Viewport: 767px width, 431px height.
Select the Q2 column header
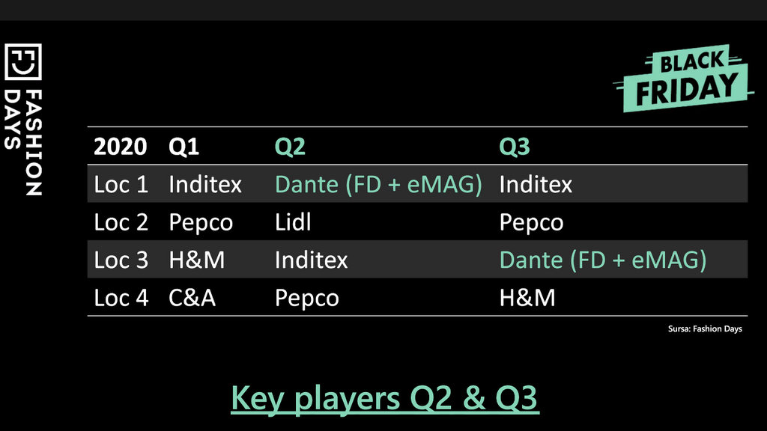290,146
